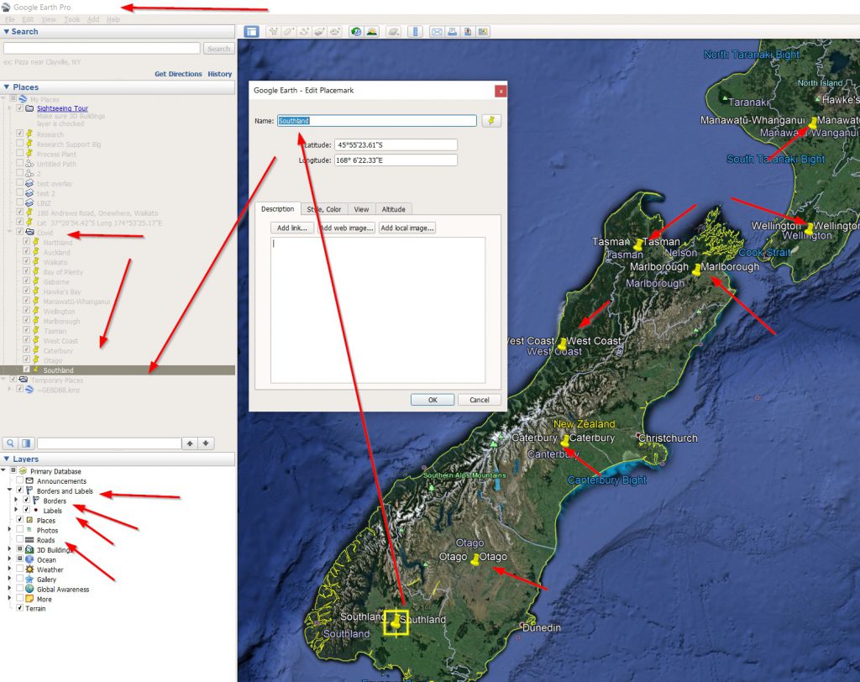Screen dimensions: 860x682
Task: Click the historical imagery clock icon
Action: 356,31
